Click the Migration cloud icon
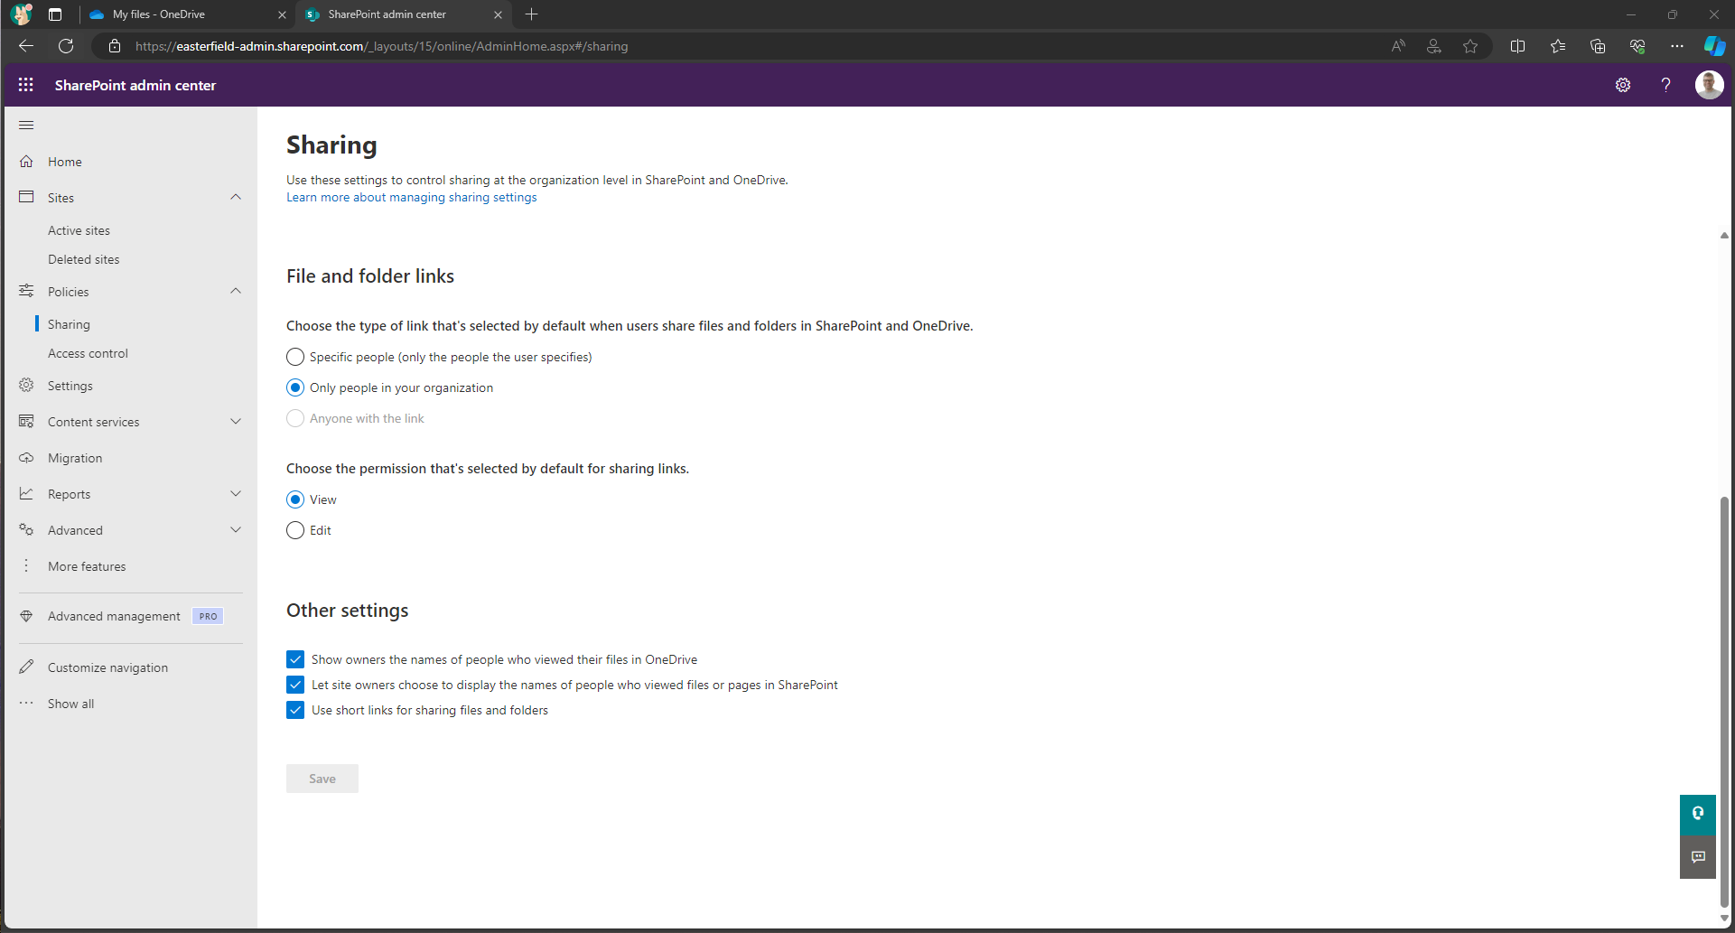1735x933 pixels. (26, 458)
